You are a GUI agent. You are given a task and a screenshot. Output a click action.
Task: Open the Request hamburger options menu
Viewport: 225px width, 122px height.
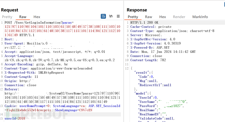(118, 16)
